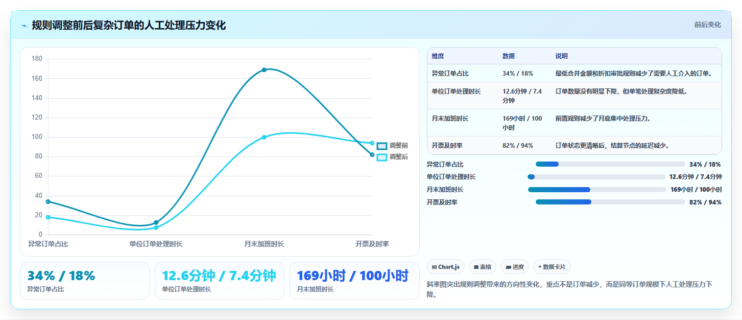Click the 调整前 point at 异常订单占比
Viewport: 742px width, 320px height.
click(48, 201)
